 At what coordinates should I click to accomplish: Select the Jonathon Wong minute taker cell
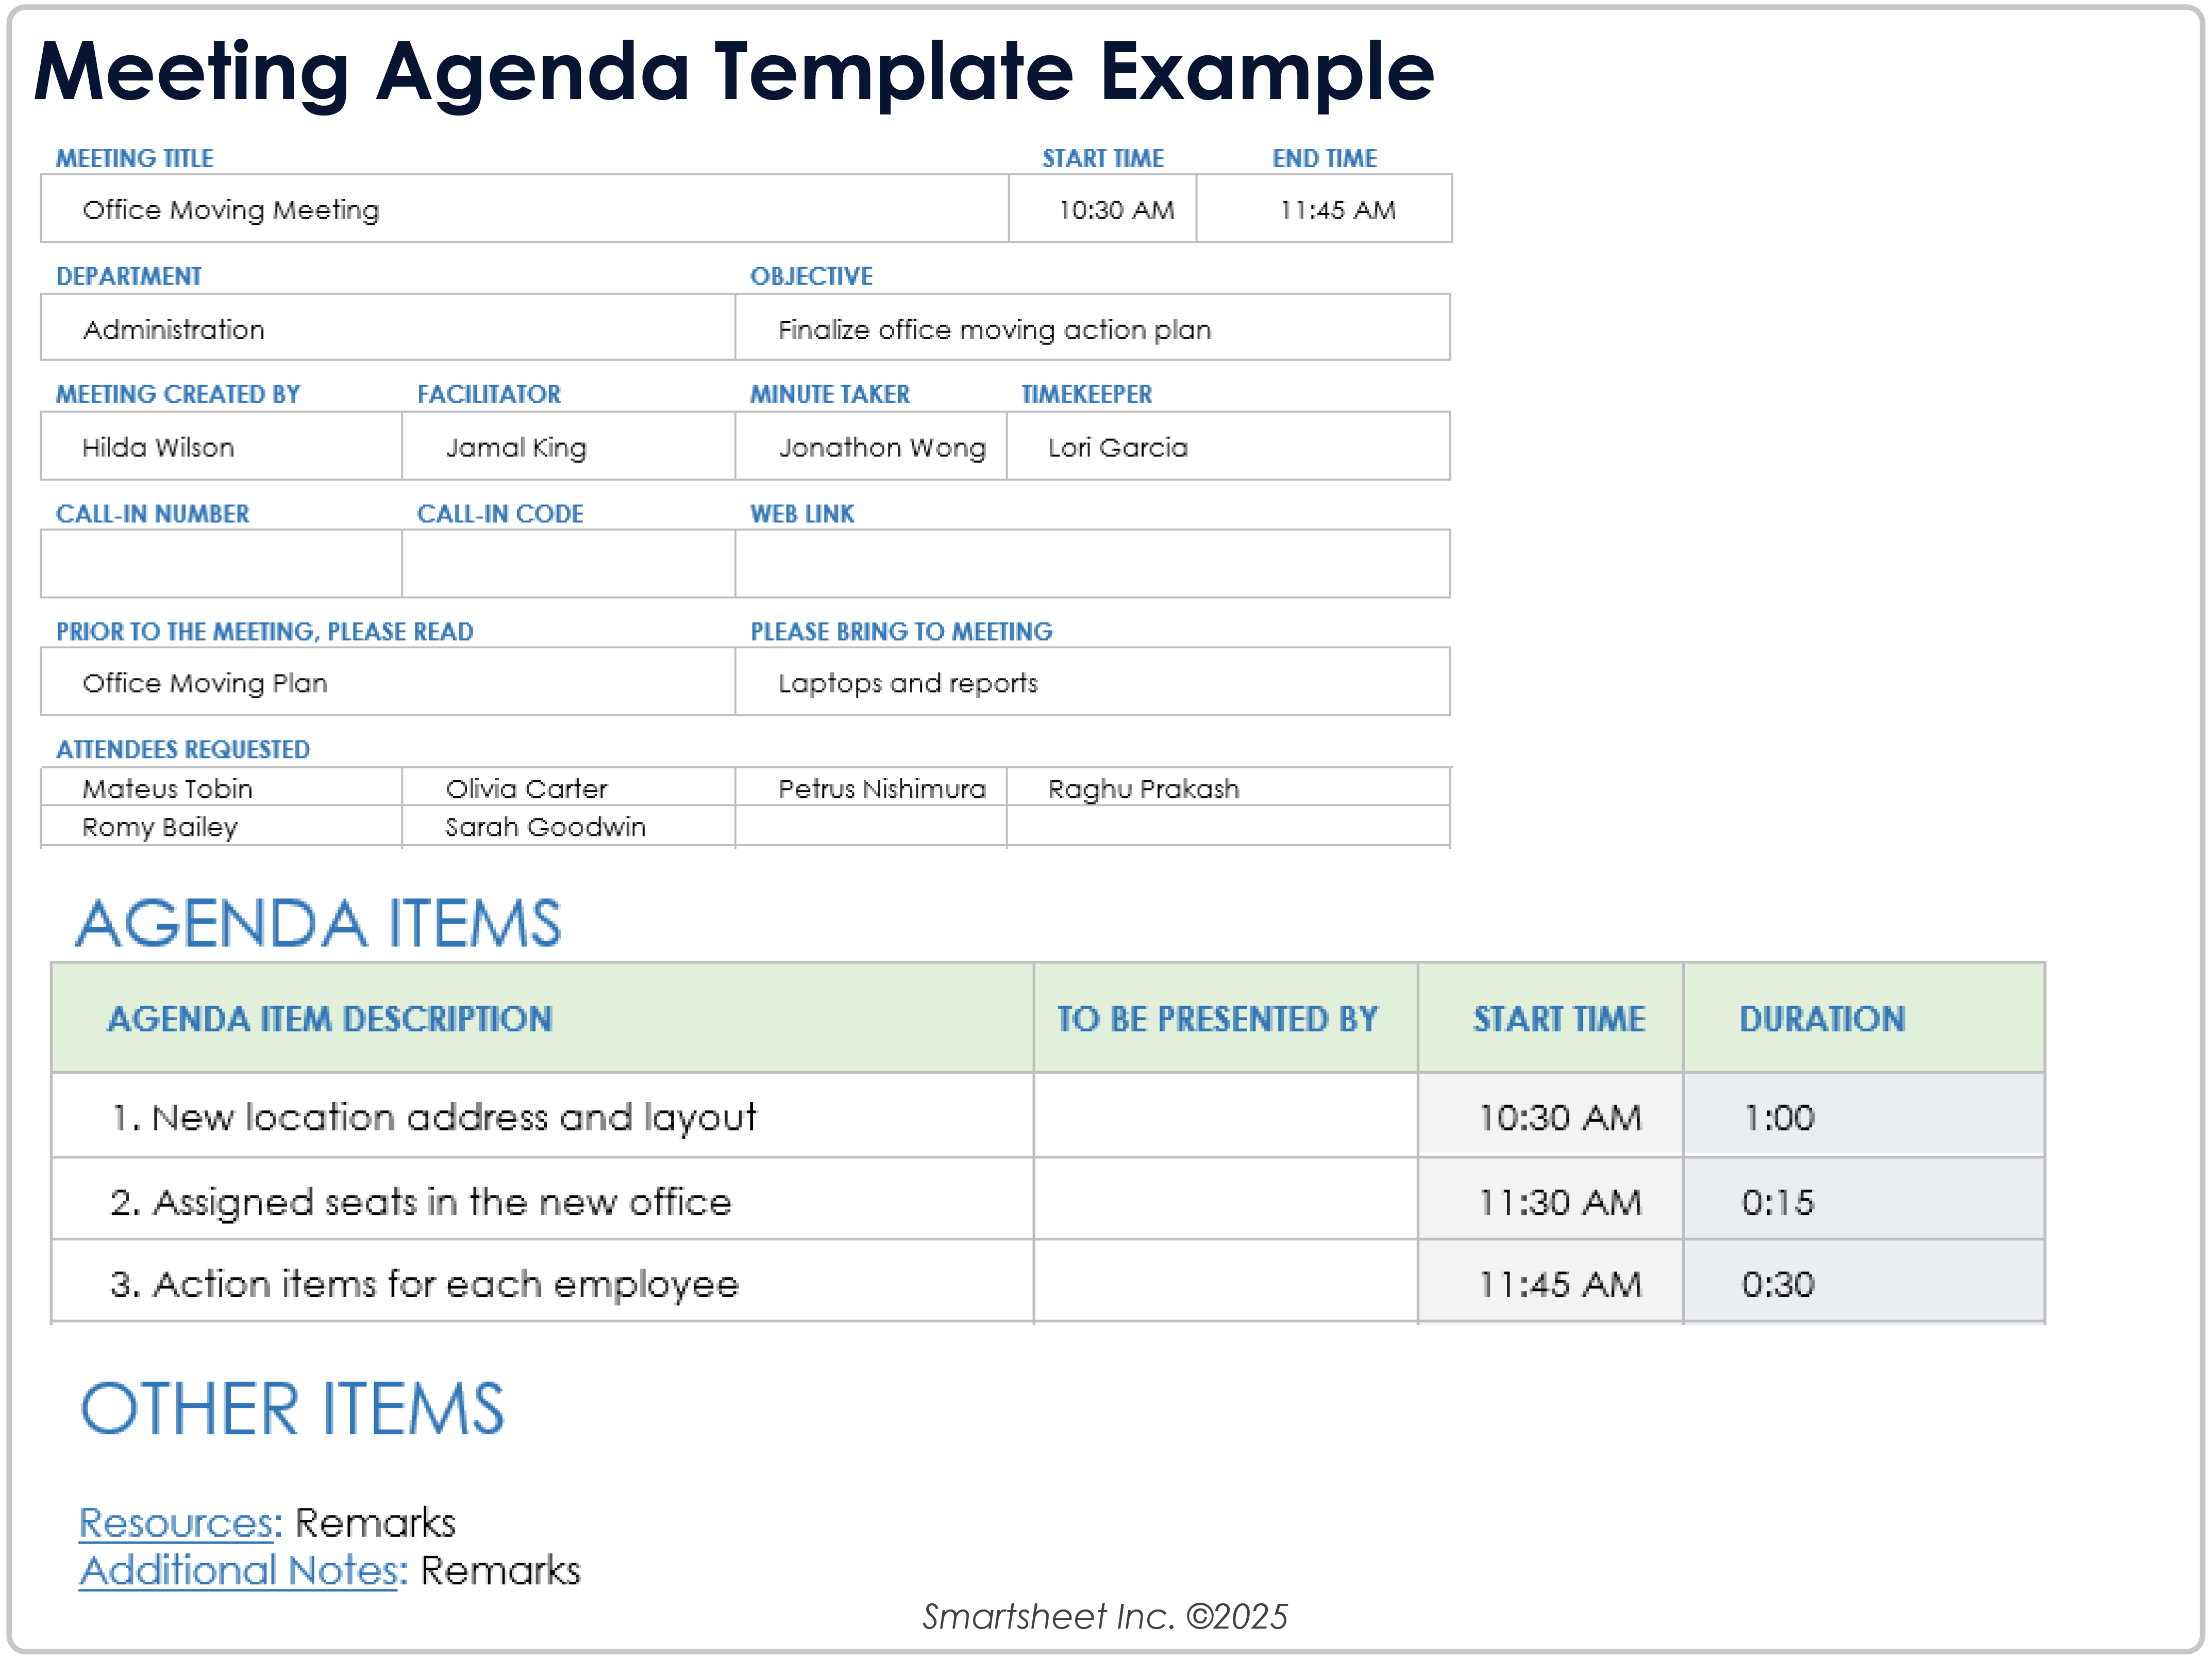point(871,447)
